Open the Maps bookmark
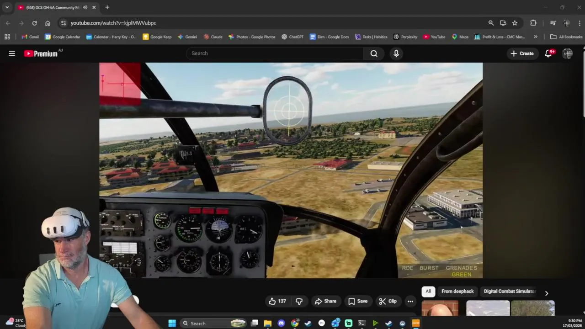This screenshot has height=329, width=585. coord(460,37)
